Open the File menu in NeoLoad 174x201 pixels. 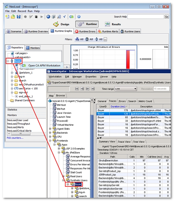(x=7, y=11)
